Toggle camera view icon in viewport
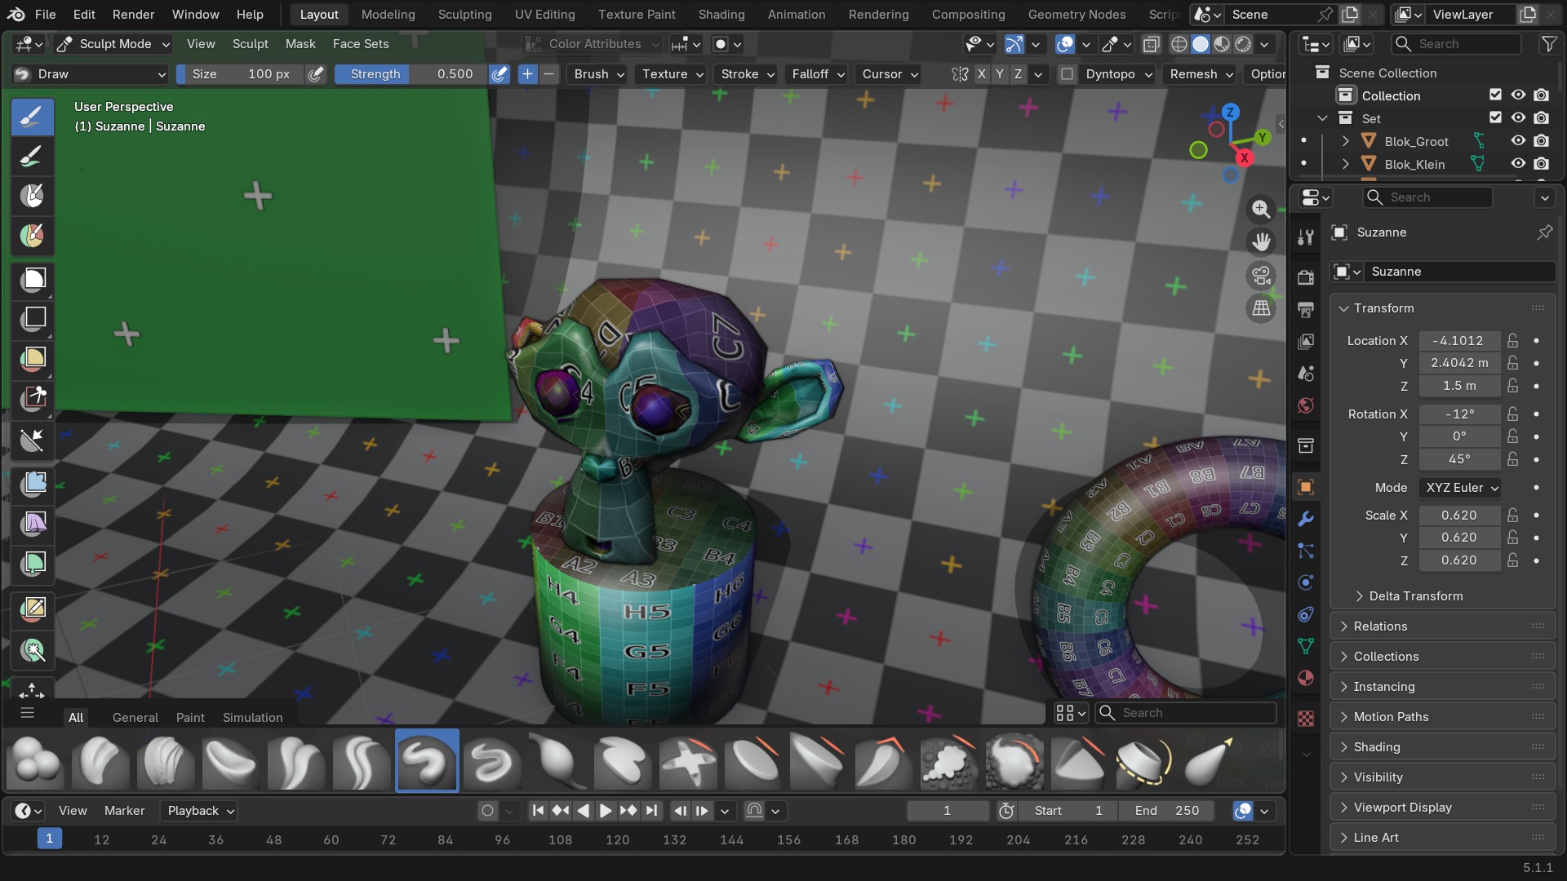This screenshot has height=881, width=1567. pos(1261,276)
